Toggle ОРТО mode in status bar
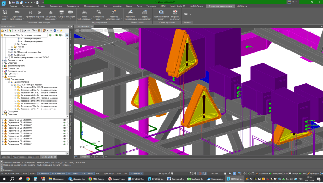323x183 pixels. pos(98,174)
